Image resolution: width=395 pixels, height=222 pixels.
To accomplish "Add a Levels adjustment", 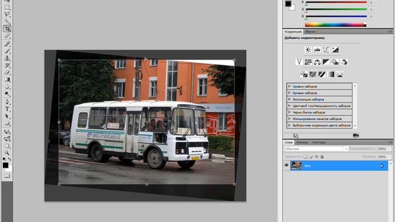I will coord(317,49).
